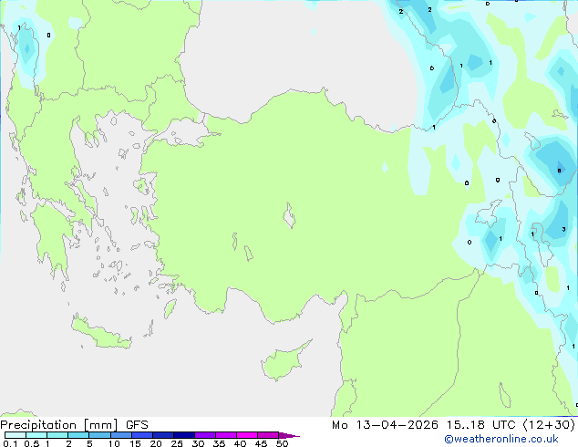Viewport: 578px width, 447px height.
Task: Select the 1–2 mm legend swatch
Action: (x=57, y=435)
